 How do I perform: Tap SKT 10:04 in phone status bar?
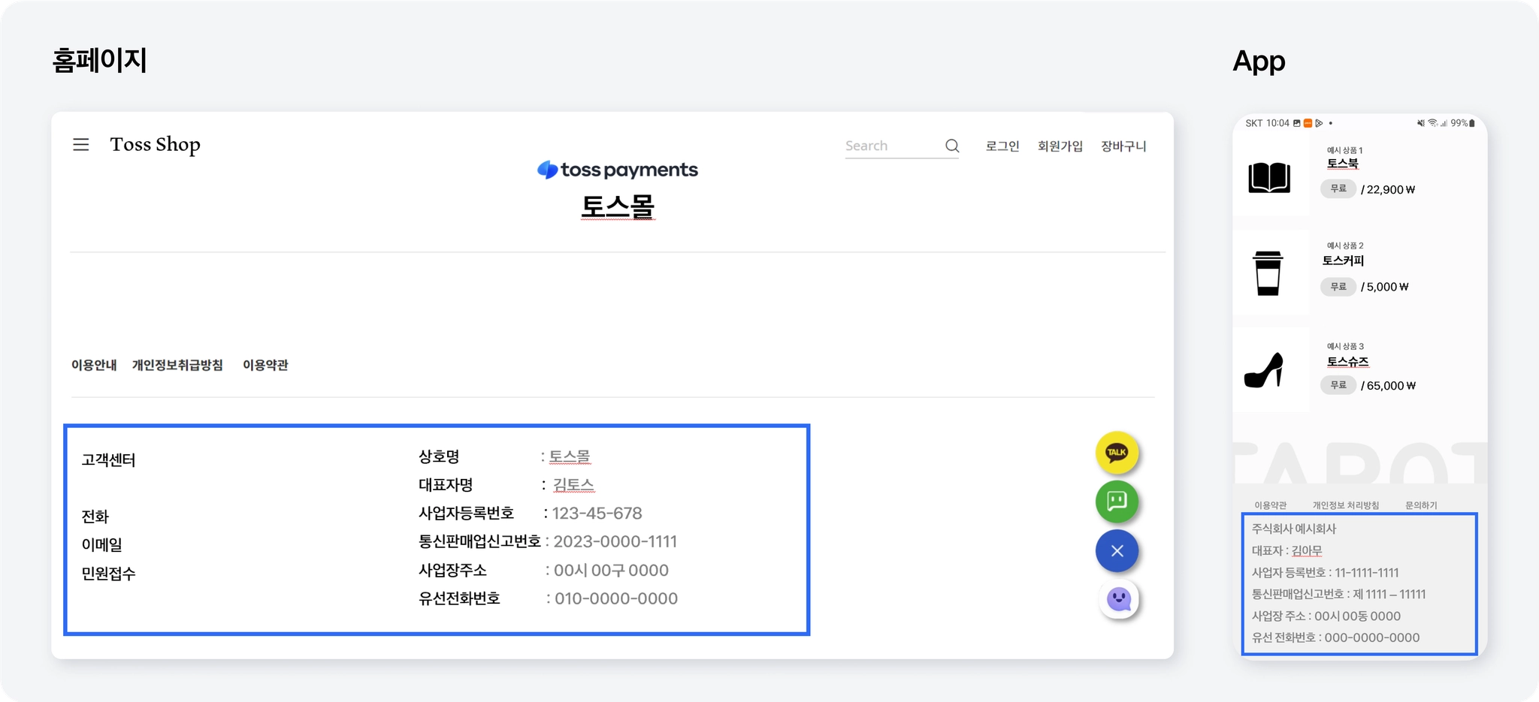click(1267, 123)
